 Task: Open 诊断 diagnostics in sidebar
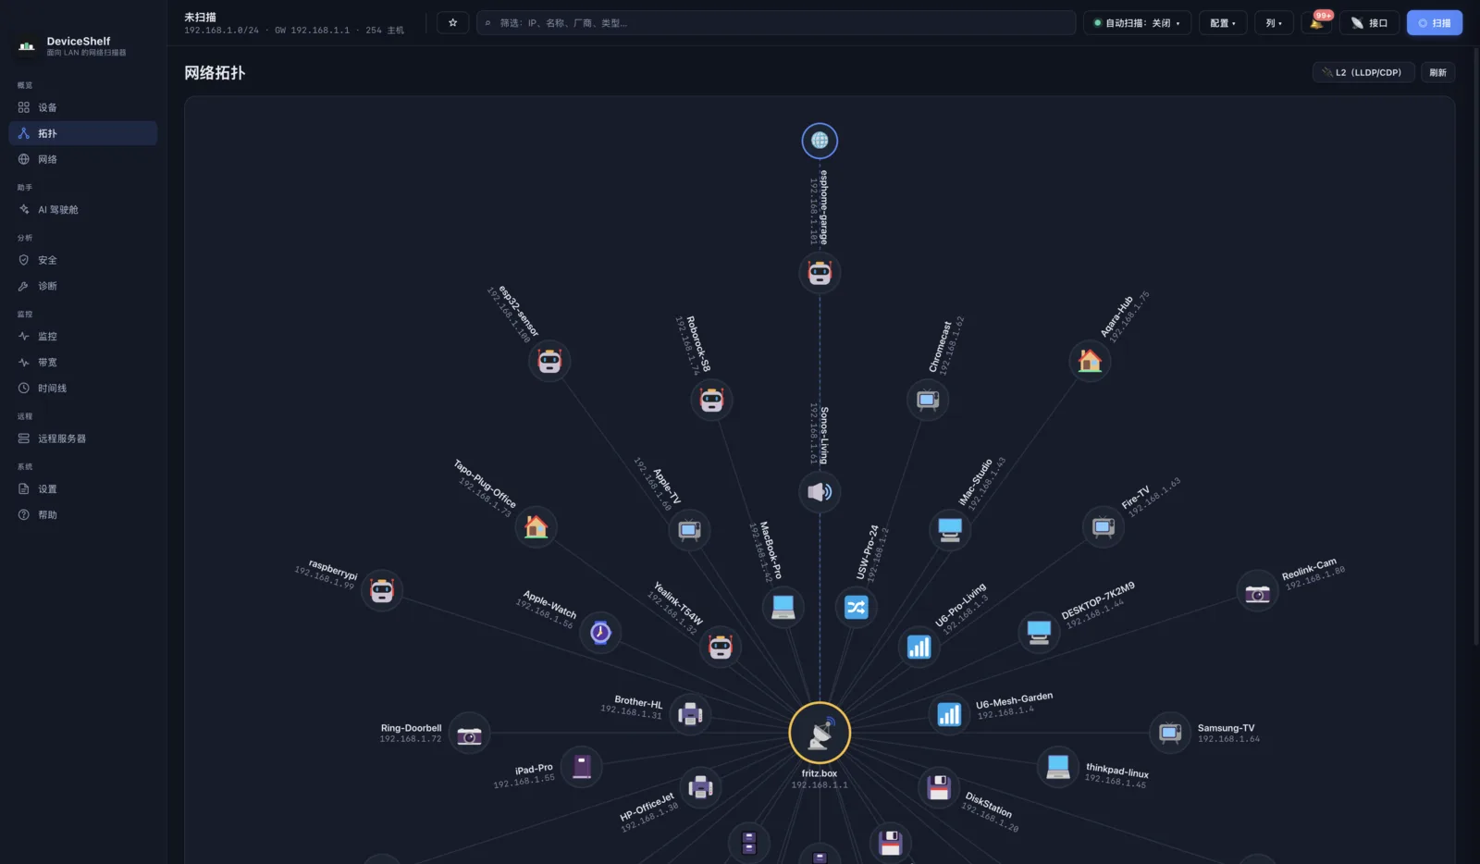pos(82,286)
